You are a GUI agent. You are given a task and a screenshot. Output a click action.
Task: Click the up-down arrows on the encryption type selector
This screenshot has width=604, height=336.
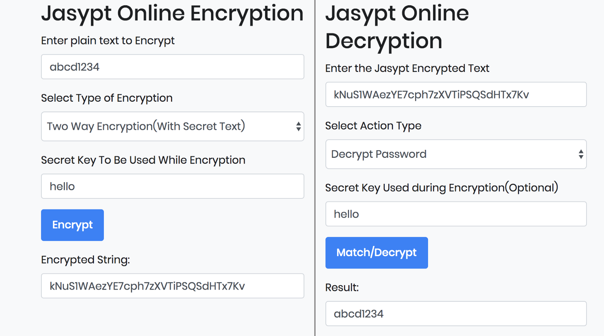(x=298, y=127)
